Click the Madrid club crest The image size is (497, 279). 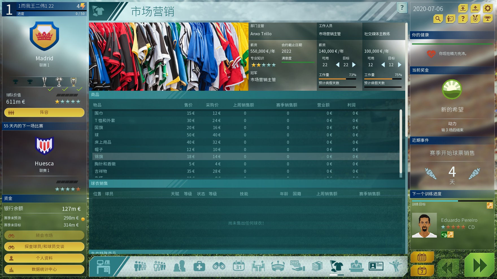pos(44,36)
